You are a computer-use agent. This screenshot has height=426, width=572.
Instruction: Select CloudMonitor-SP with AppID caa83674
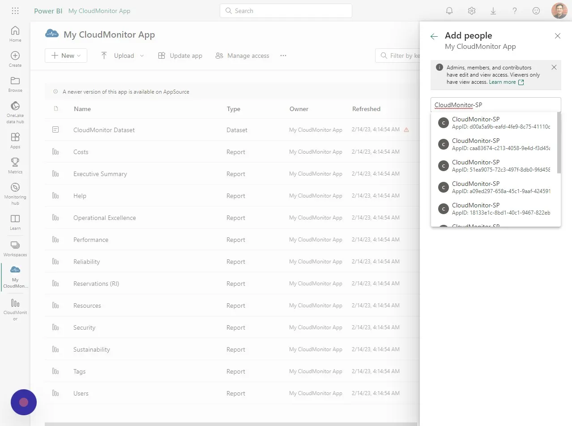494,144
